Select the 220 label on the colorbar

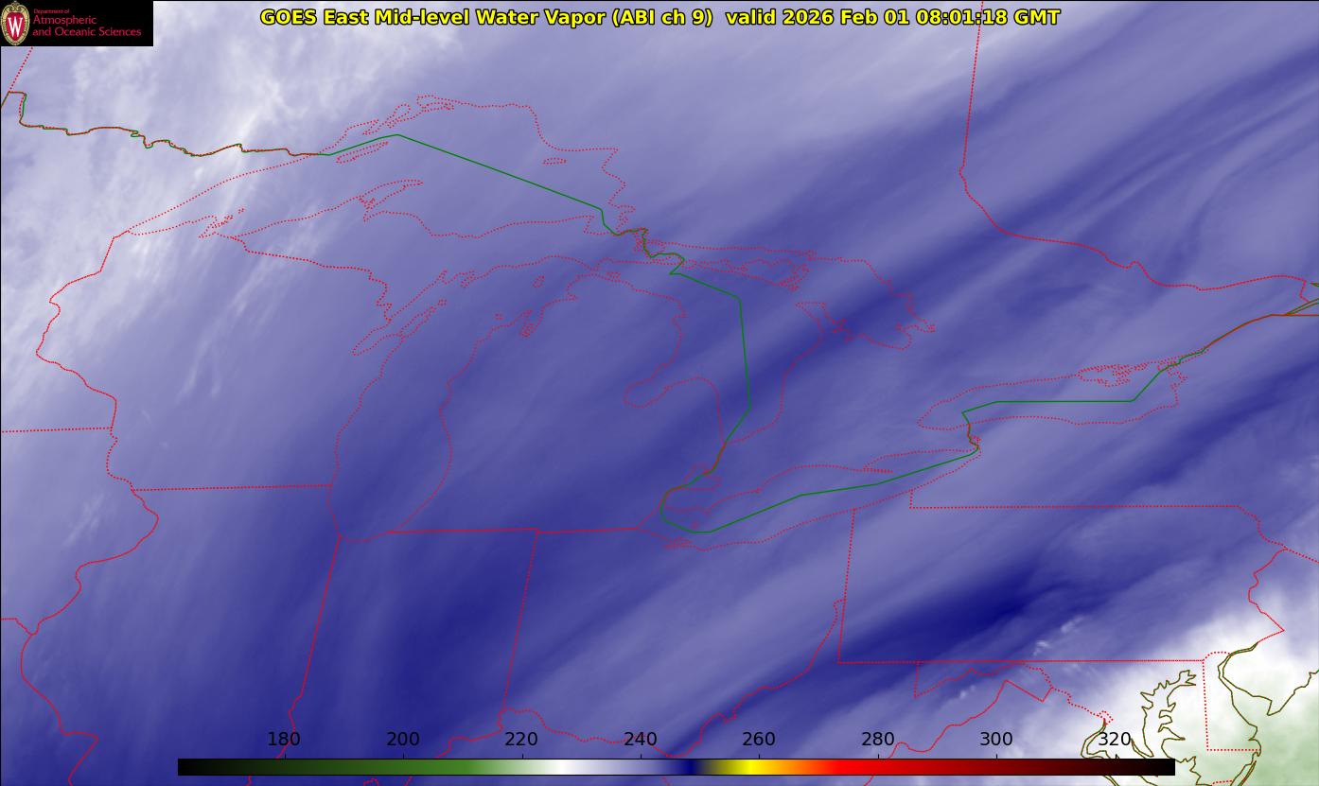coord(521,739)
